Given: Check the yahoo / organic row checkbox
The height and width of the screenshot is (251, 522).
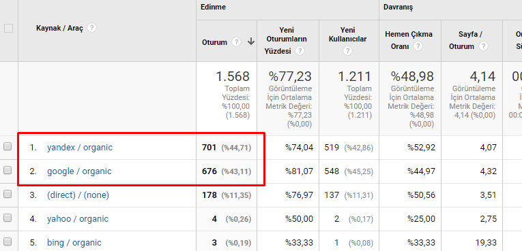Looking at the screenshot, I should (8, 218).
